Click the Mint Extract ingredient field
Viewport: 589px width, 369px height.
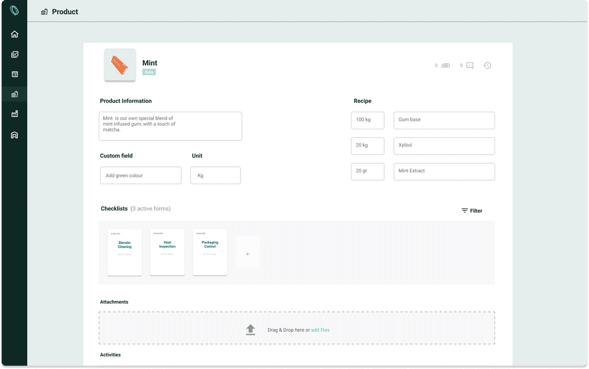[444, 172]
